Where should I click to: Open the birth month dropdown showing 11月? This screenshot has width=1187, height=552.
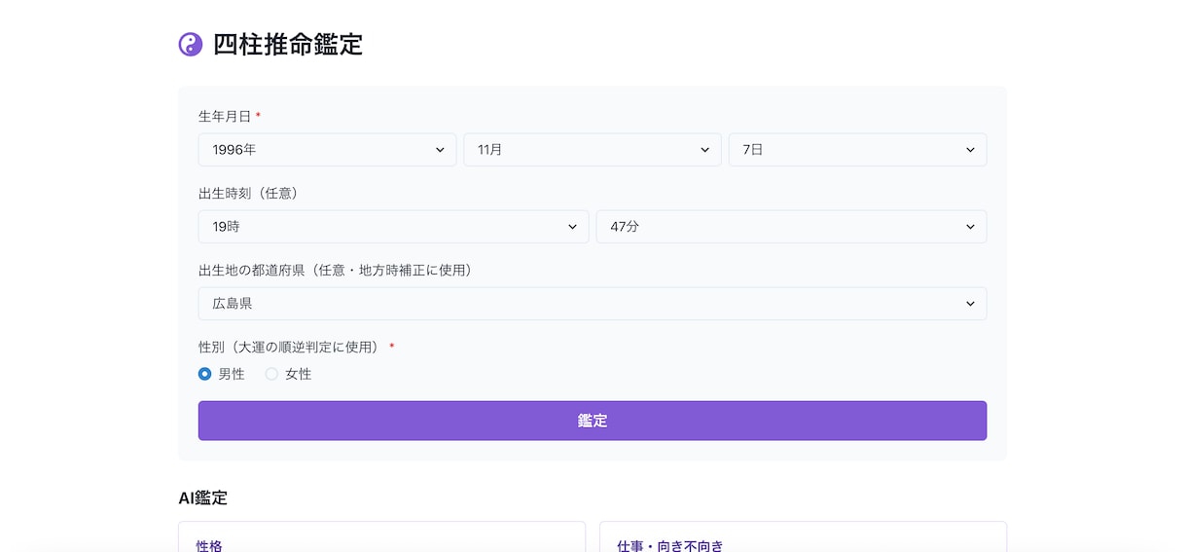tap(593, 150)
